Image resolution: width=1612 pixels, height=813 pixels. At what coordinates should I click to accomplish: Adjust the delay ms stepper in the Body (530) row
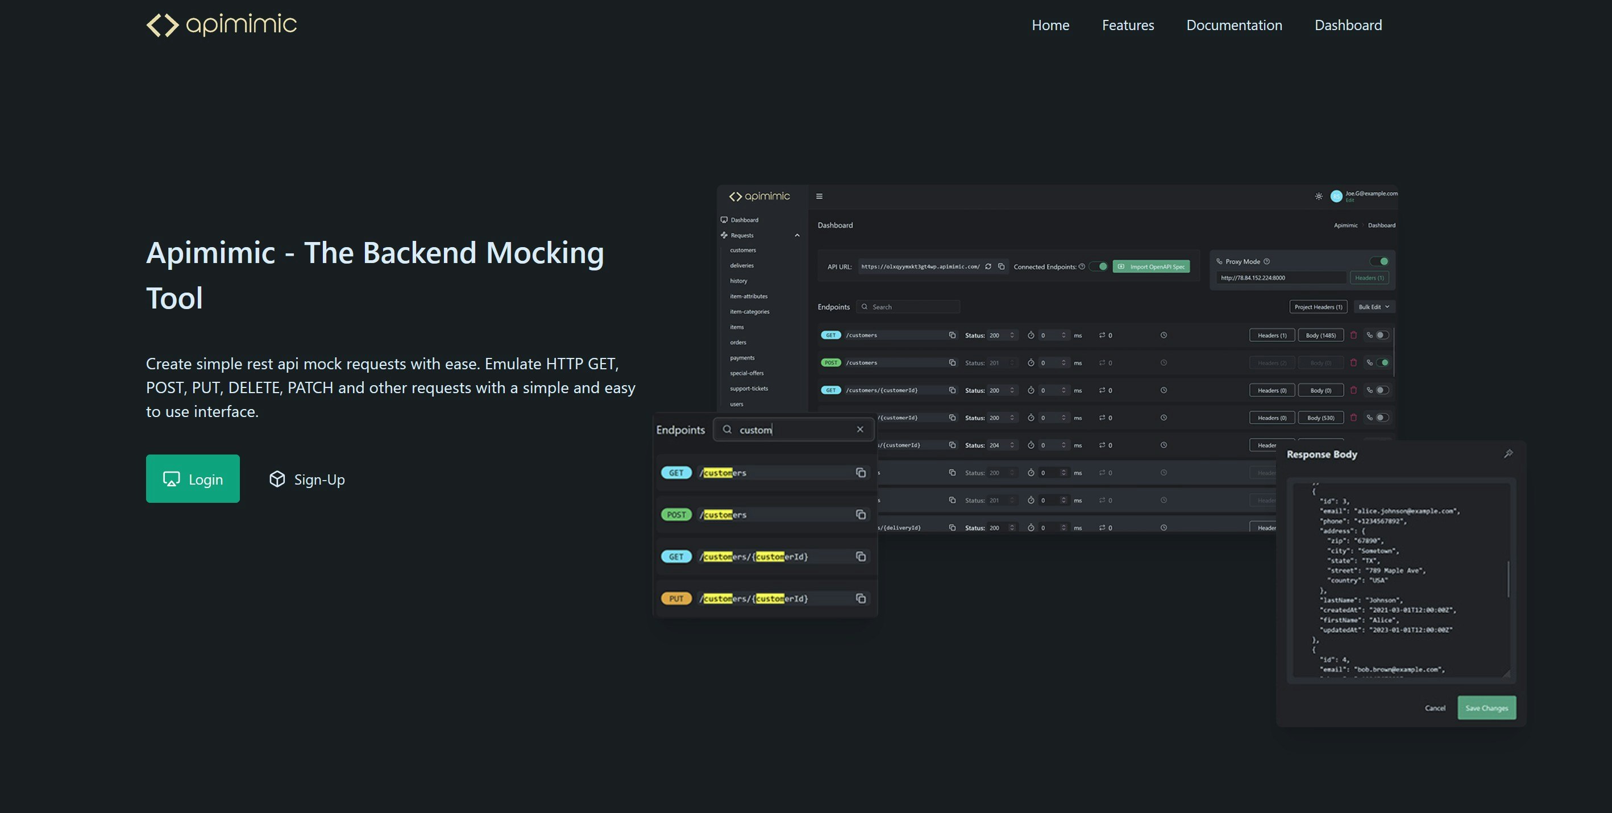click(x=1064, y=418)
